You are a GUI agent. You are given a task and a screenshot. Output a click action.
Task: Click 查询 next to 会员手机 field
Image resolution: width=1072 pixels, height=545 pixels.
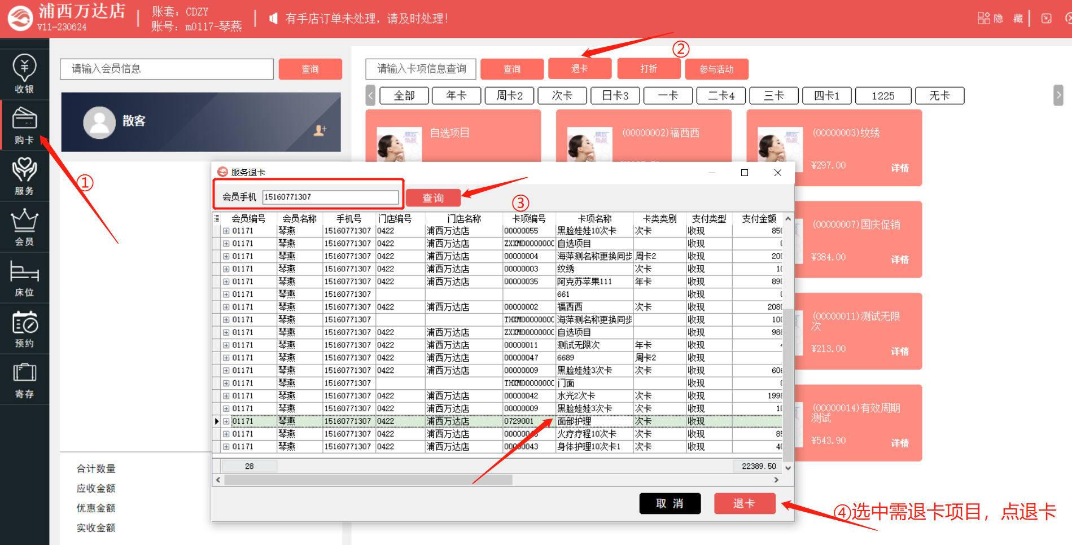[x=433, y=197]
